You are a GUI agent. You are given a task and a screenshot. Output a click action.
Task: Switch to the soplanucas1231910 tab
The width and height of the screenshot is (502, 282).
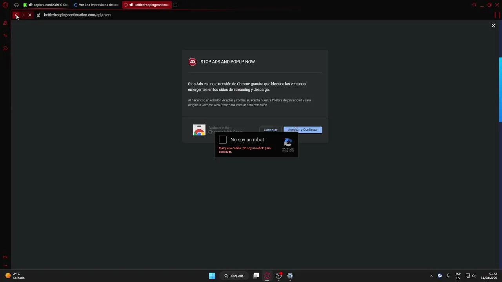click(46, 5)
